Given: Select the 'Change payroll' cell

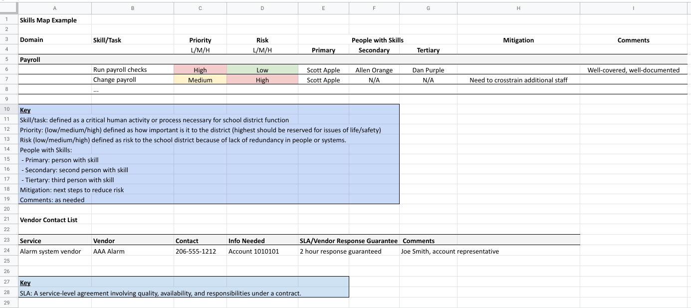Looking at the screenshot, I should [133, 80].
